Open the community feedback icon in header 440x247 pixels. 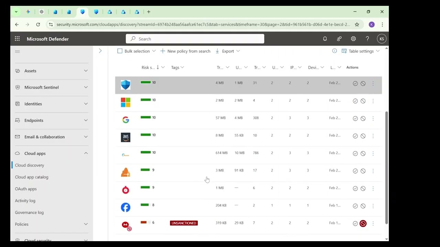(339, 39)
